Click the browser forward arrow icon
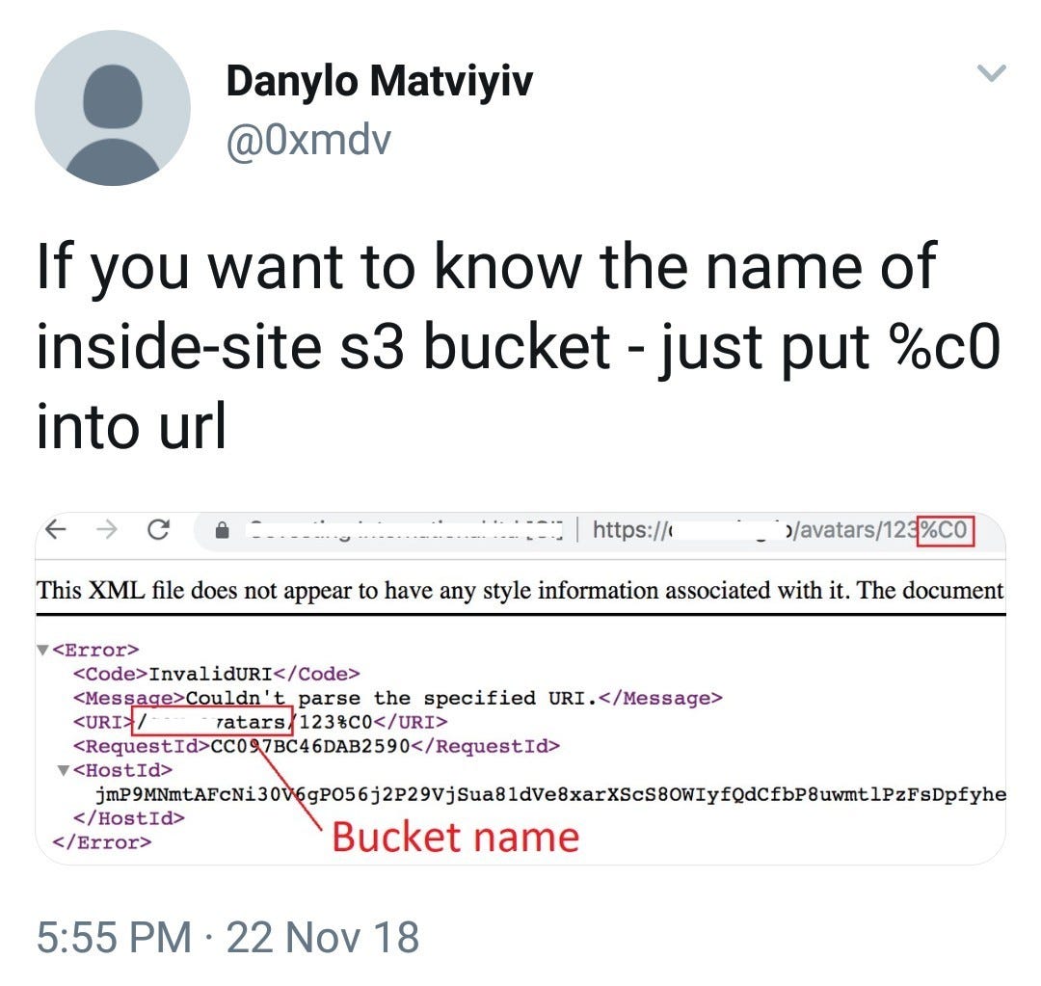 pyautogui.click(x=107, y=529)
